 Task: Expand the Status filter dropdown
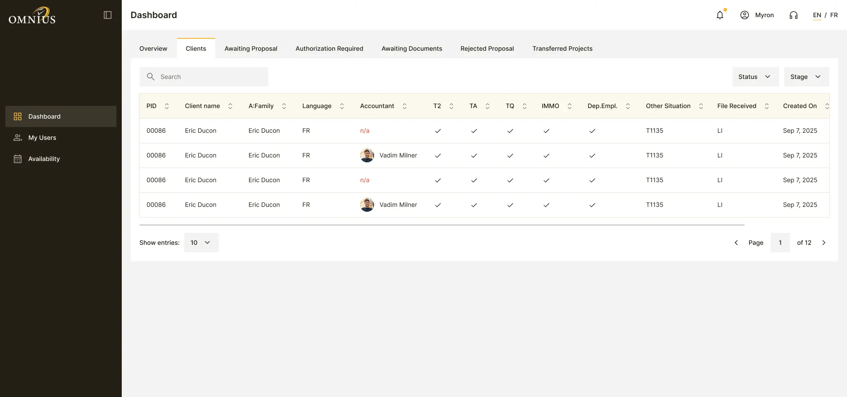(x=756, y=77)
